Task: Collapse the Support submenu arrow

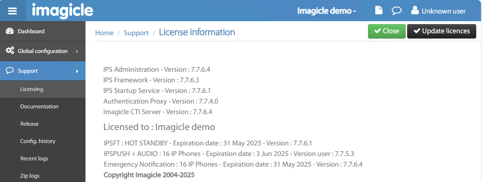Action: [77, 71]
